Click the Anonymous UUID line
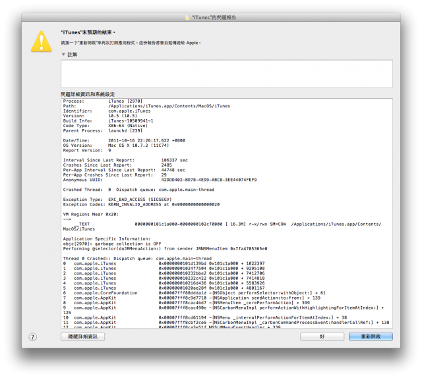Viewport: 422px width, 378px height. (160, 180)
